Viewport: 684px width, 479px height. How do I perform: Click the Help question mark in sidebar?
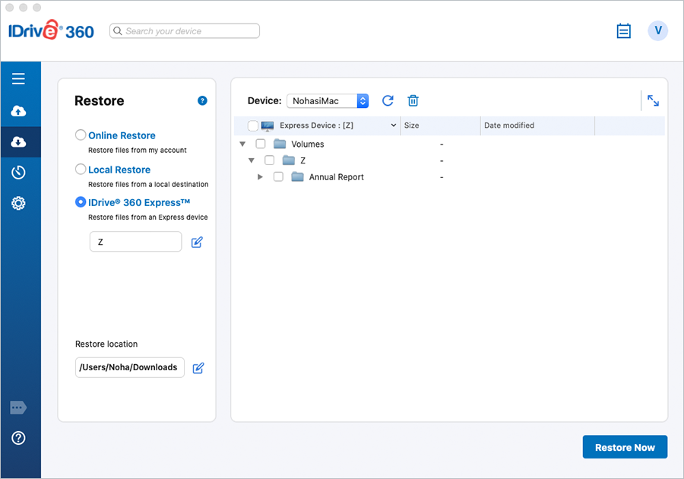tap(18, 438)
